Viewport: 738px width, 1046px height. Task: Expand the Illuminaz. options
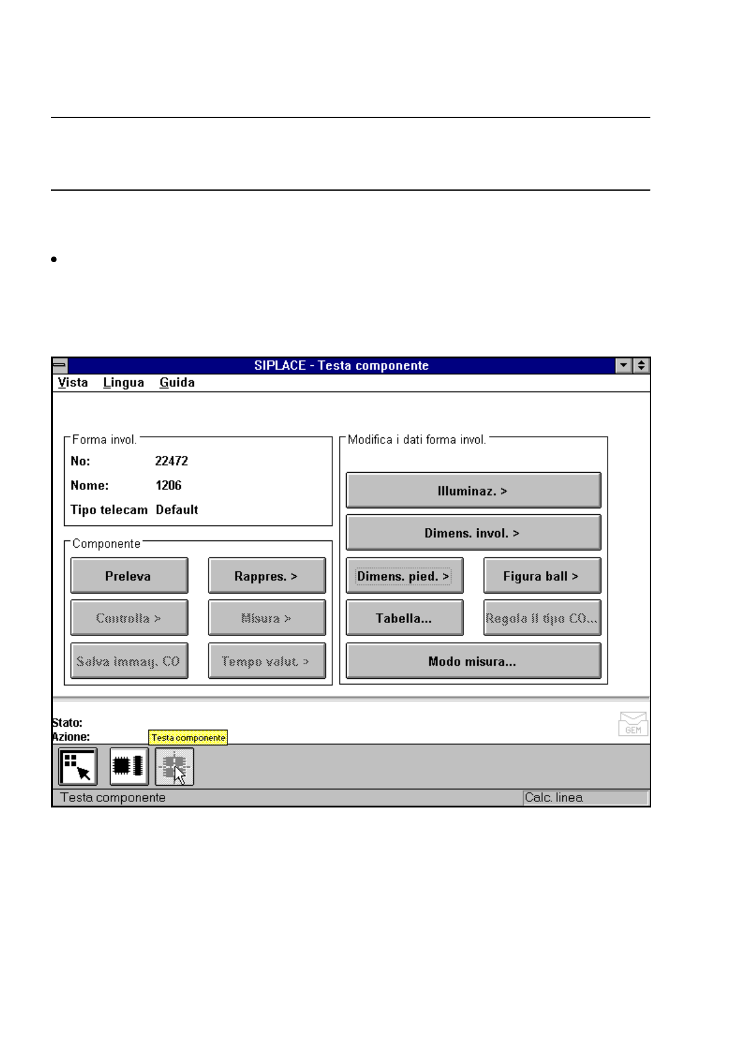point(473,491)
